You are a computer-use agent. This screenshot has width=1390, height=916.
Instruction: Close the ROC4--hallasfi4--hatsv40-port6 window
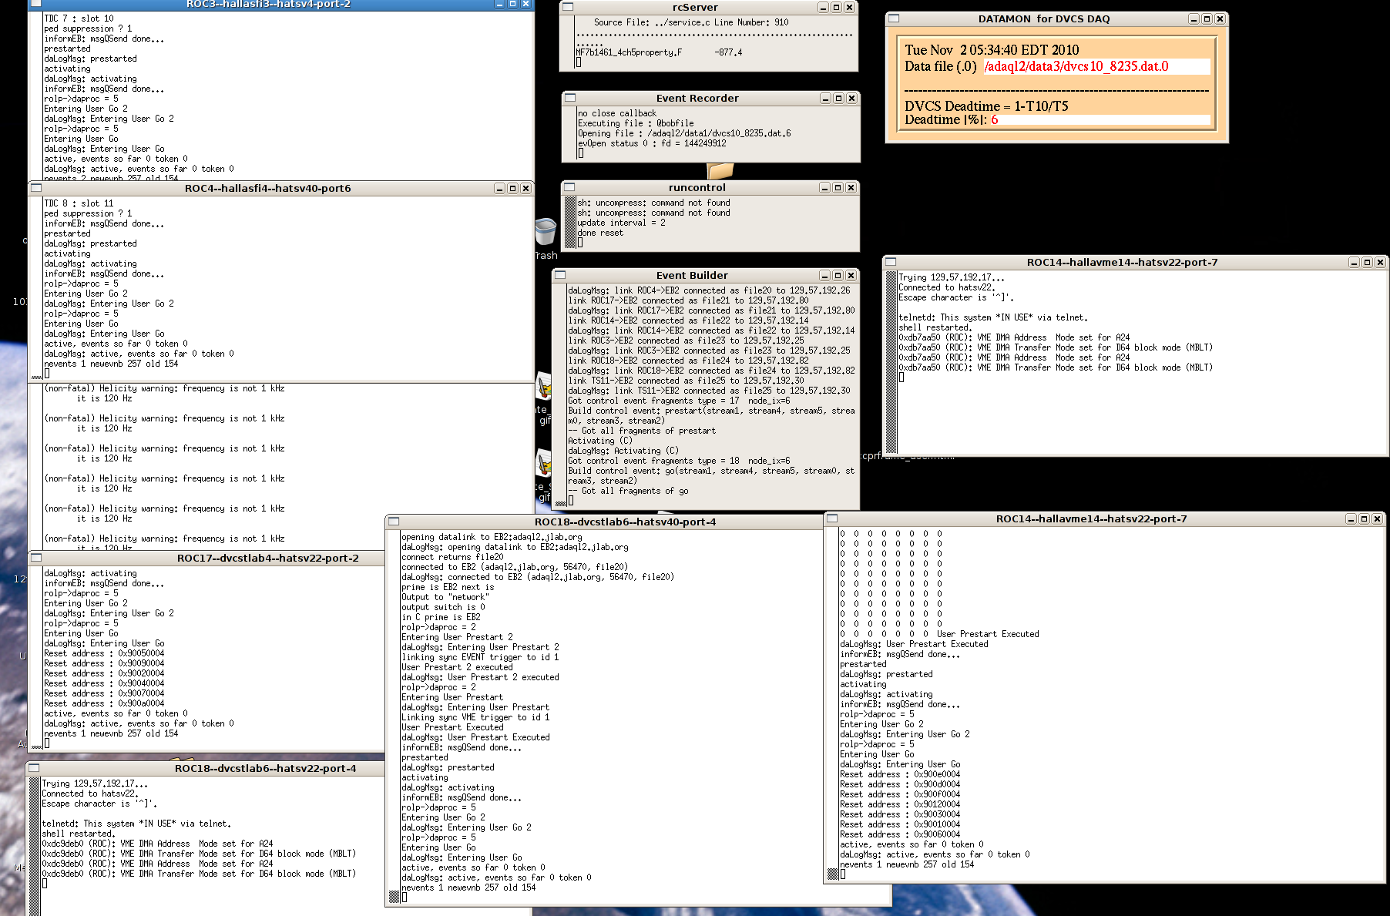pyautogui.click(x=525, y=188)
